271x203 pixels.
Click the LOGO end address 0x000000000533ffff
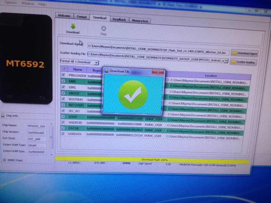pyautogui.click(x=130, y=118)
